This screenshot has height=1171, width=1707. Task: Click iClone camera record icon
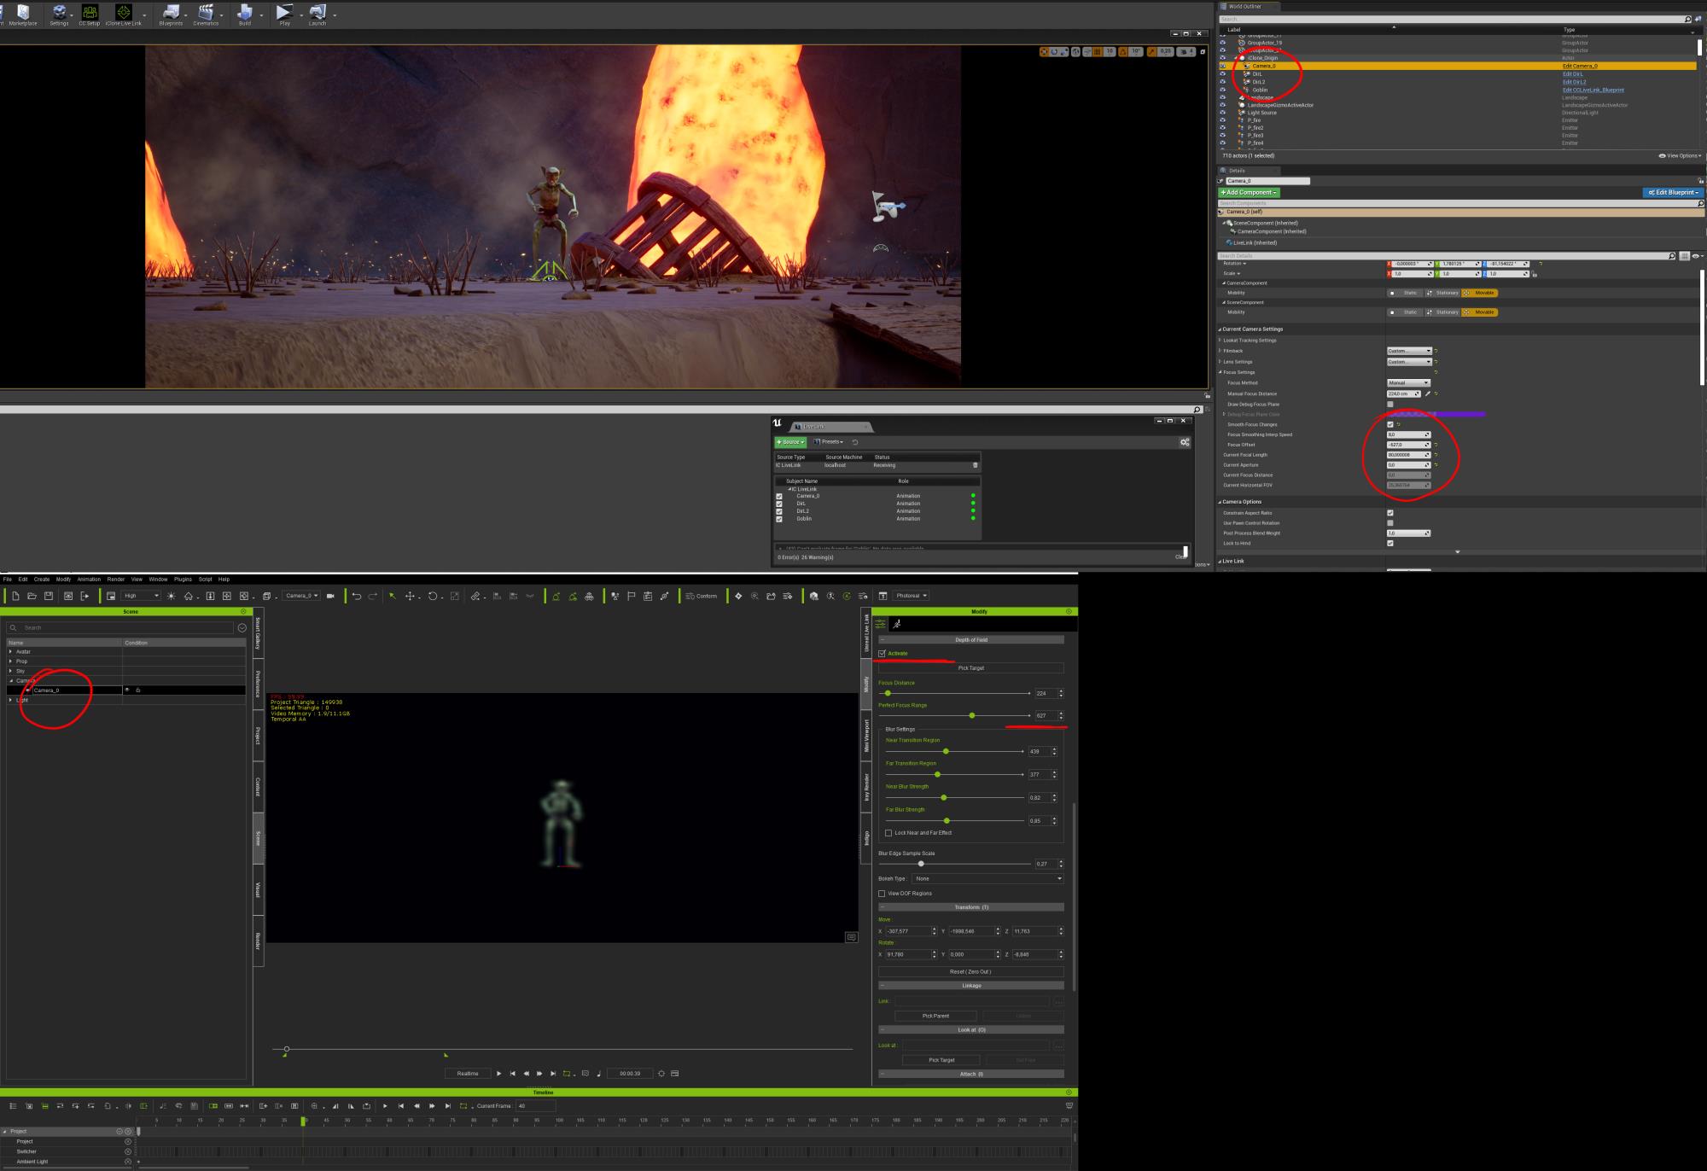click(330, 596)
